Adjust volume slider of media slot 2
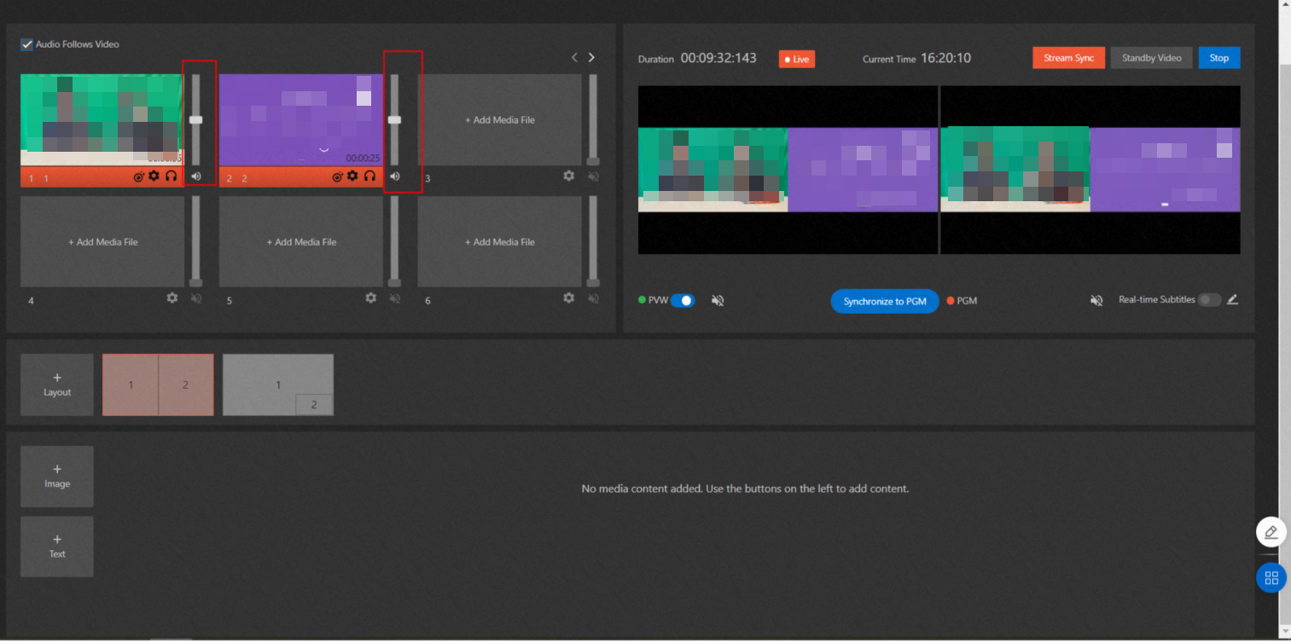The image size is (1291, 642). (394, 120)
